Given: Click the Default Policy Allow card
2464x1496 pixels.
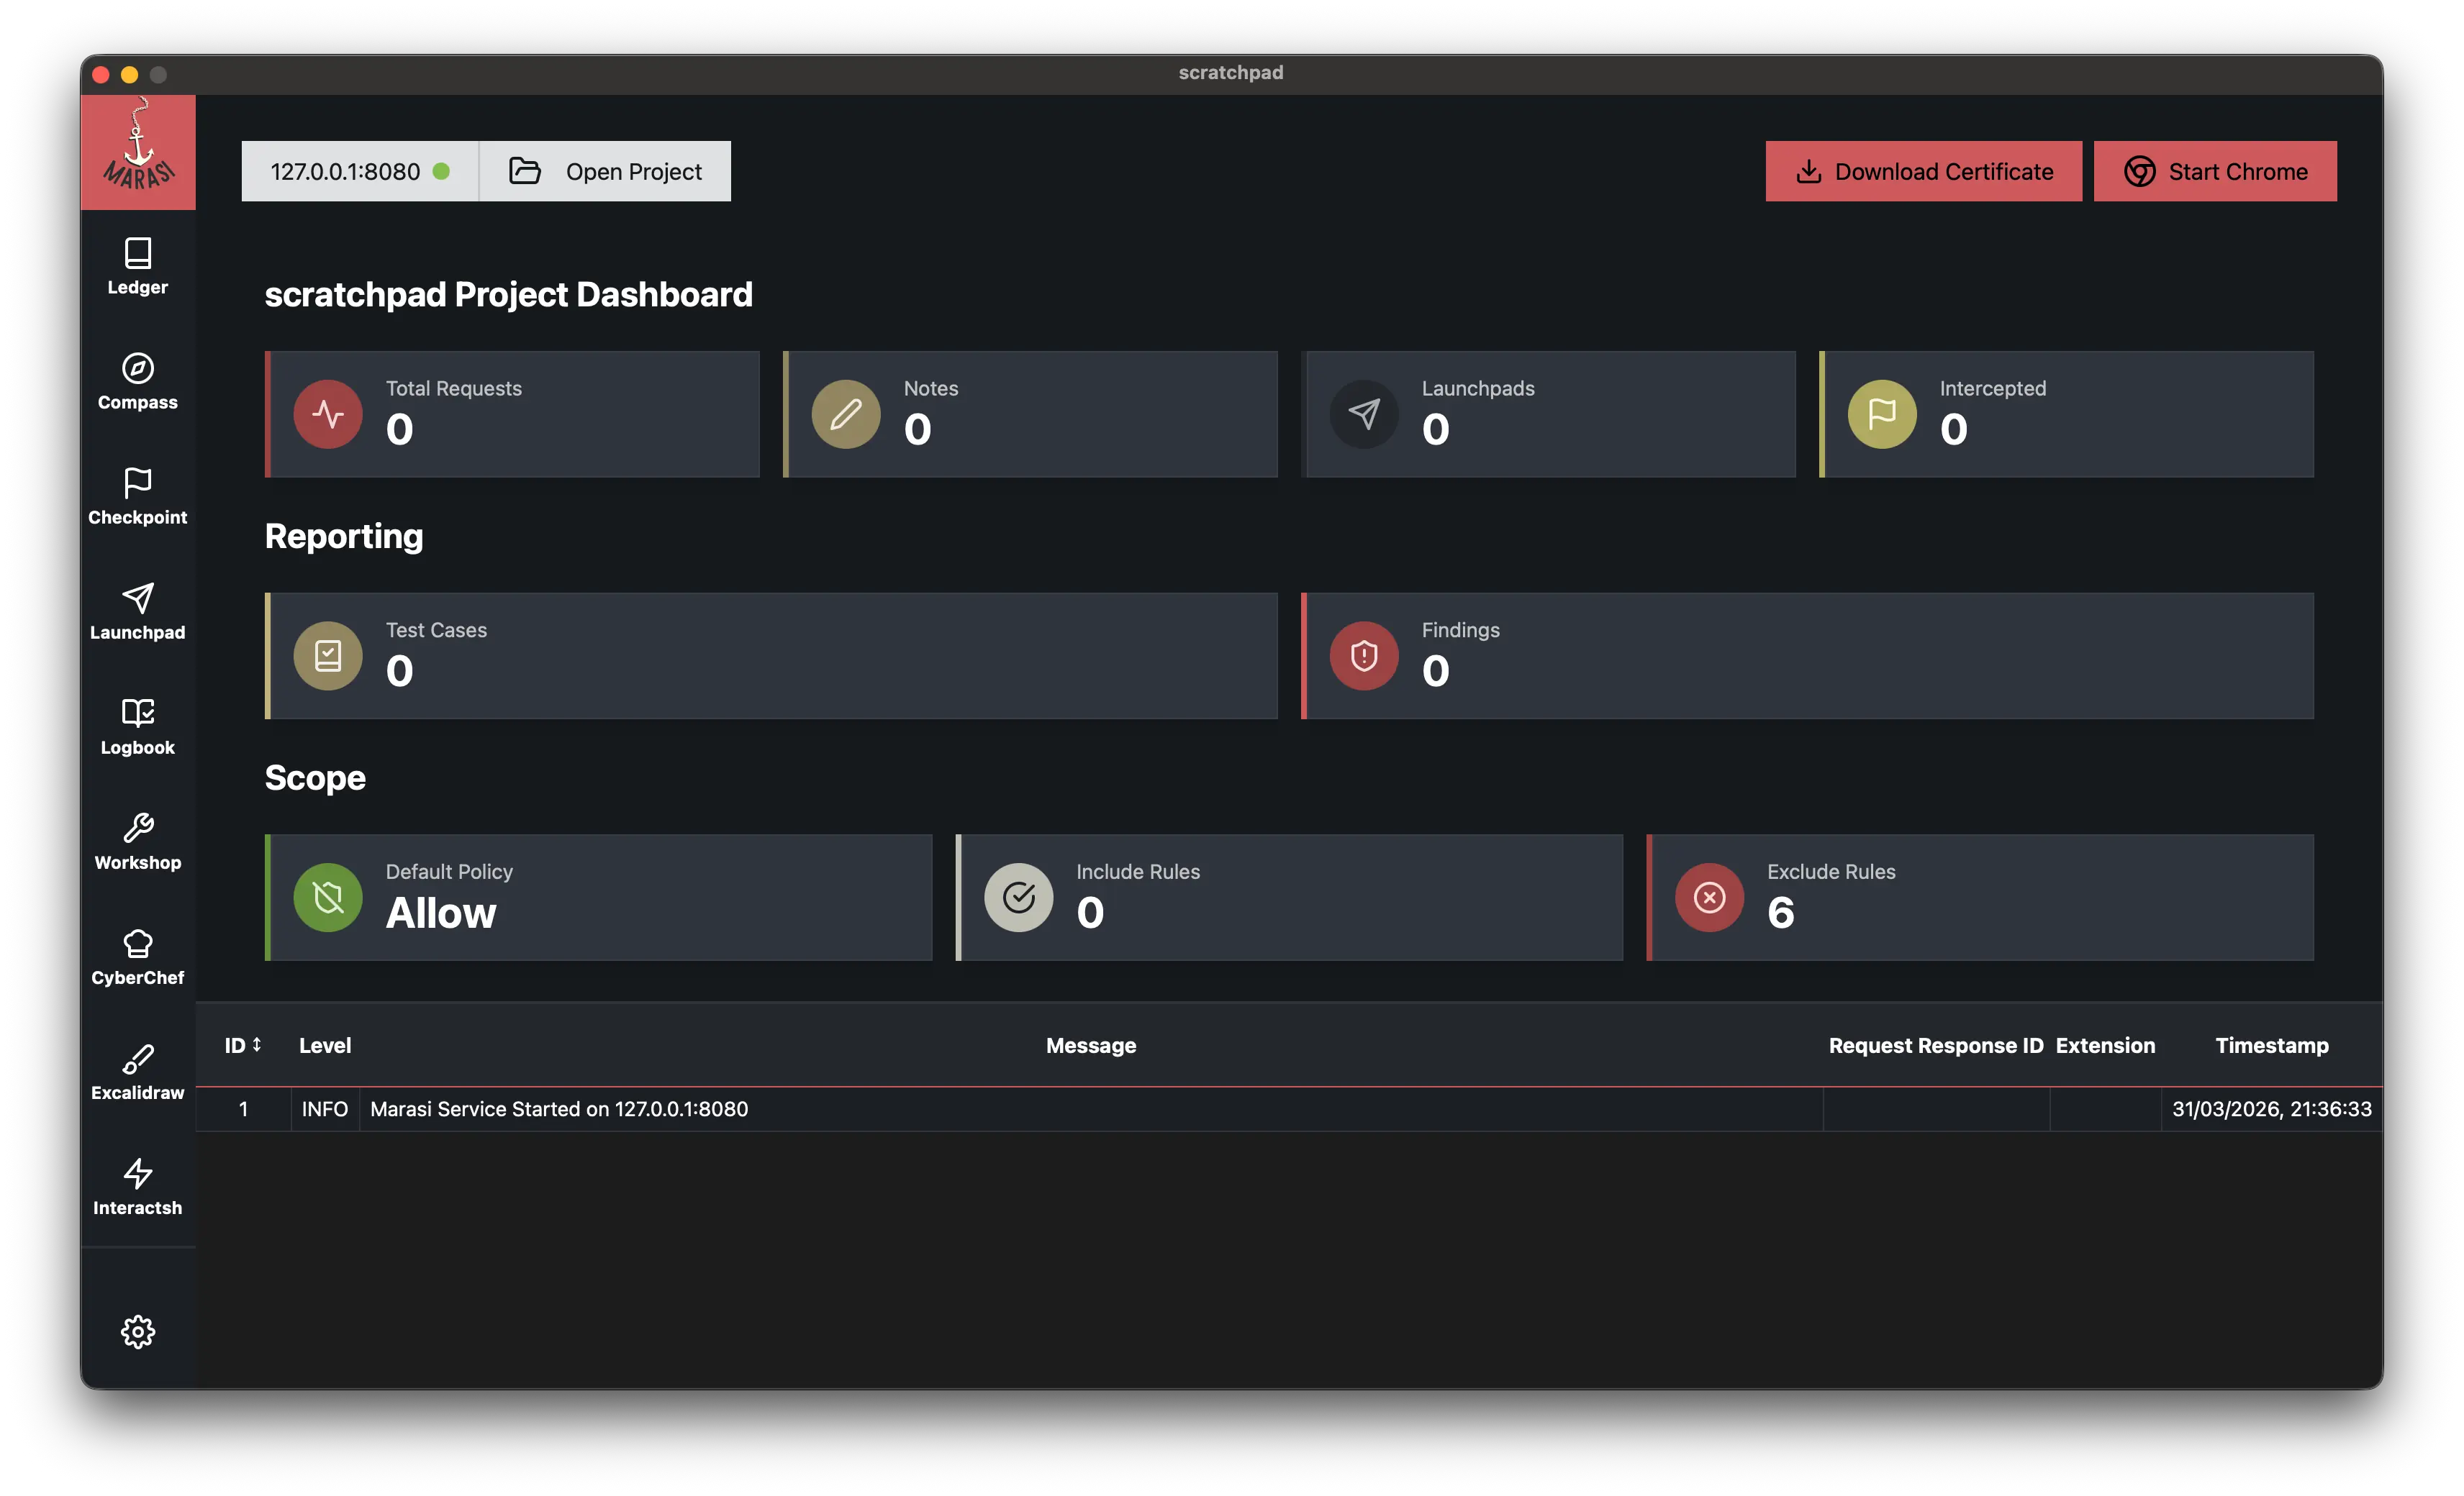Looking at the screenshot, I should click(598, 896).
